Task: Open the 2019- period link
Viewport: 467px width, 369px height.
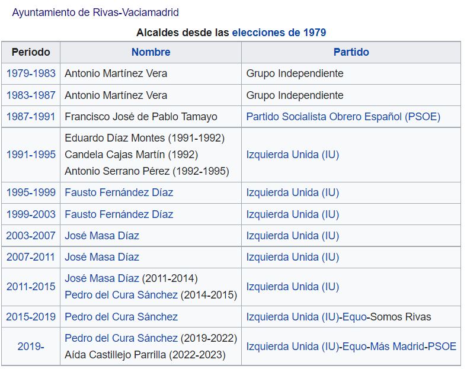Action: [x=31, y=346]
